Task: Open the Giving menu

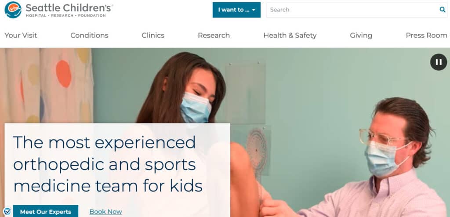Action: 361,35
